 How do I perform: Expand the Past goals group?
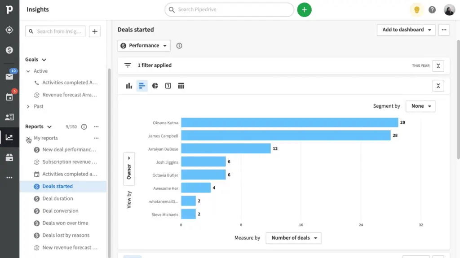pos(28,106)
